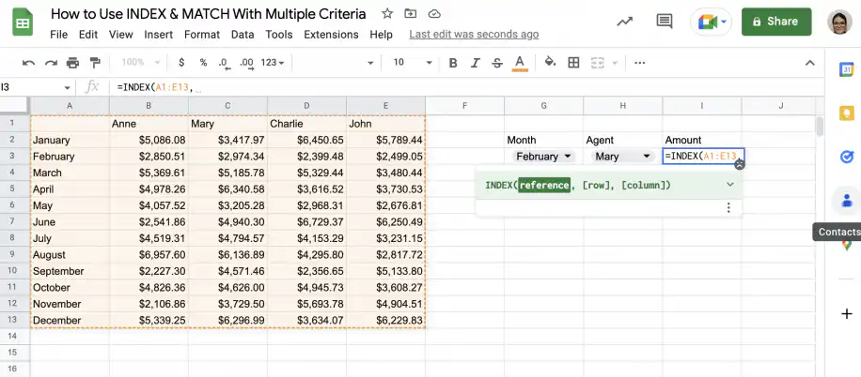
Task: Print the spreadsheet
Action: click(x=73, y=63)
